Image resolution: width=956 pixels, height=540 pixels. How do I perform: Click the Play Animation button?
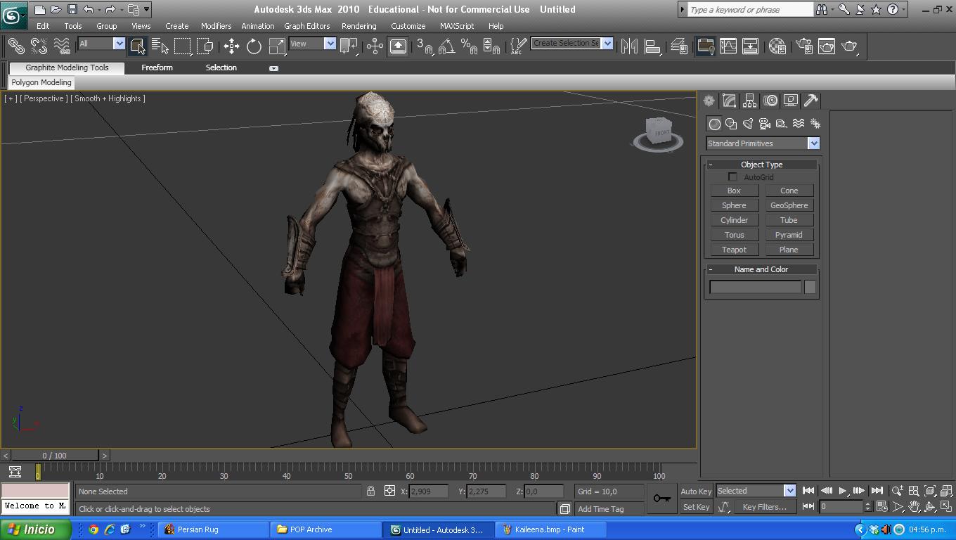click(x=842, y=491)
